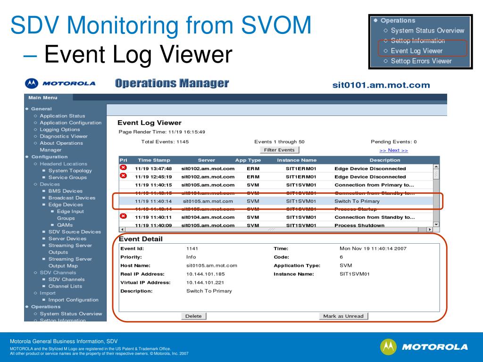Click event table vertical scrollbar up arrow
The height and width of the screenshot is (362, 483).
[x=436, y=166]
